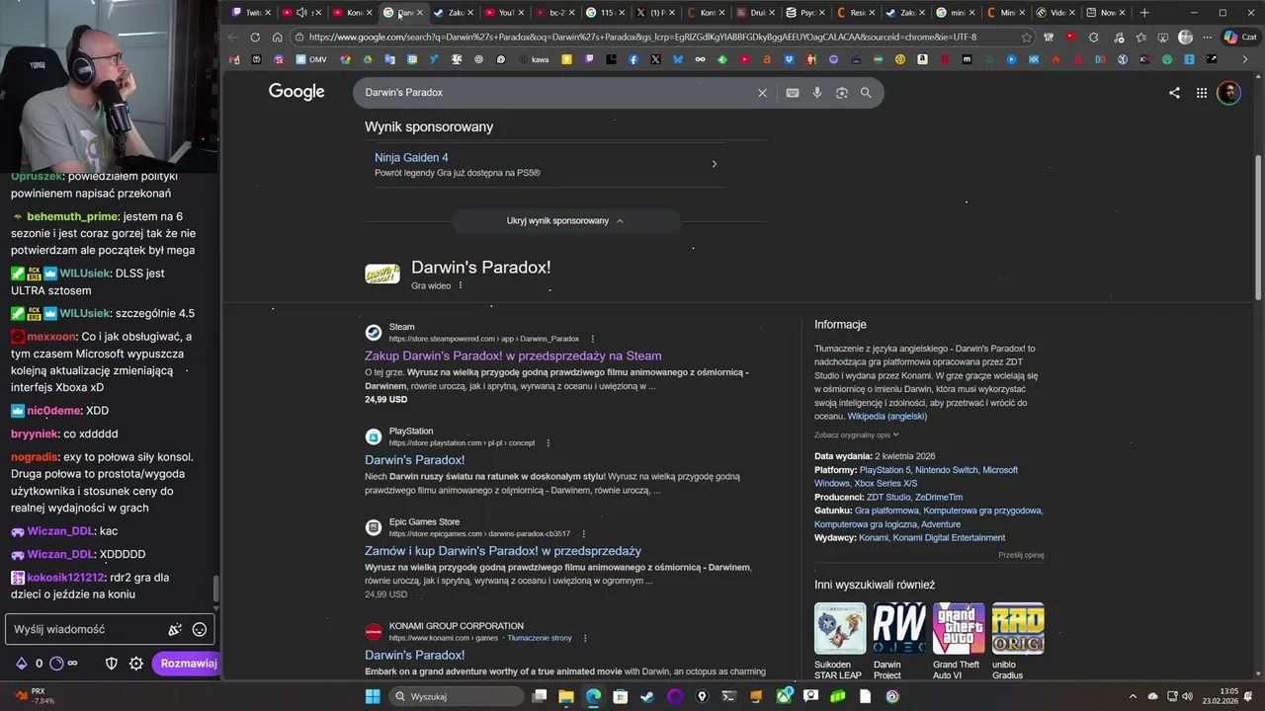The image size is (1265, 711).
Task: Open the Ninja Gaiden 4 sponsored link
Action: point(411,158)
